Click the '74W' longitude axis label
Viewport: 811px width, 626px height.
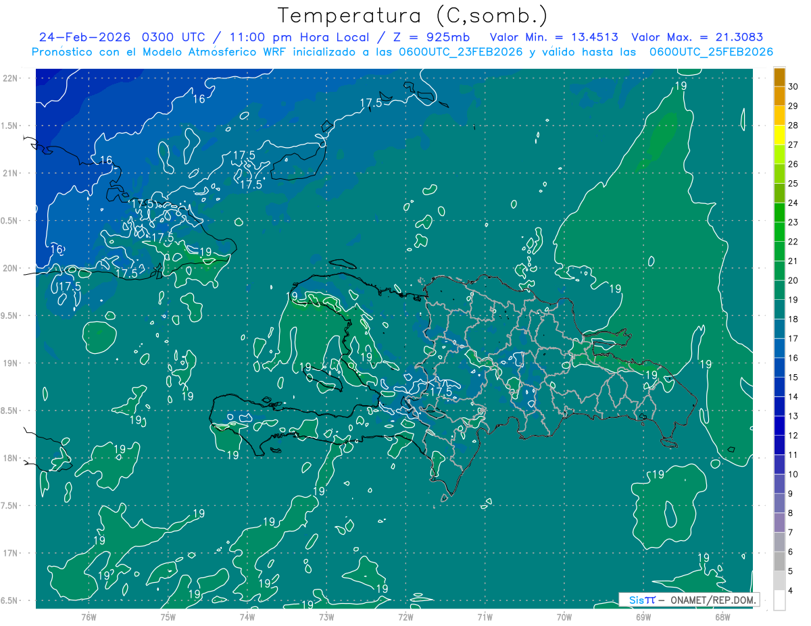247,617
